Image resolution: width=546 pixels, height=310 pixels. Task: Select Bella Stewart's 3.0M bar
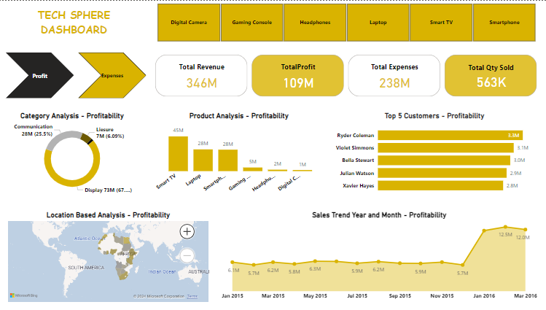[444, 160]
